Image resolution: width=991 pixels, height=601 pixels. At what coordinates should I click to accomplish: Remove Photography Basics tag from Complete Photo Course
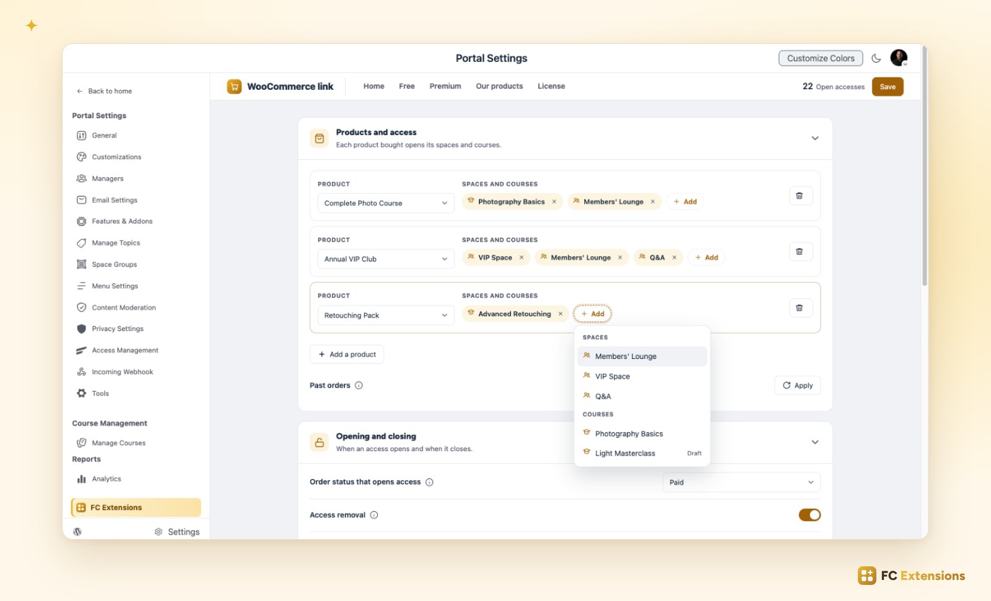pyautogui.click(x=554, y=202)
